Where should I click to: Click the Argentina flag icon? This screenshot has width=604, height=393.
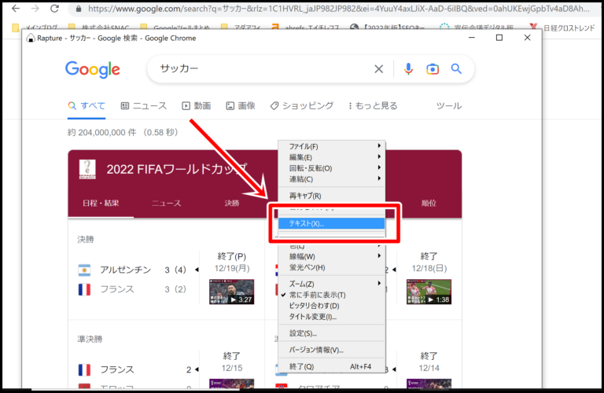(x=84, y=270)
